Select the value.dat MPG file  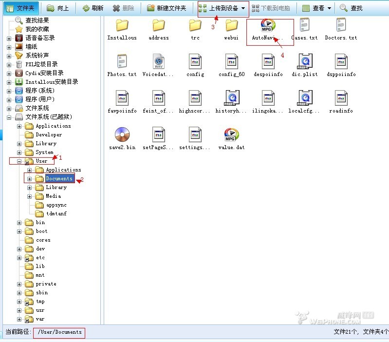pos(231,134)
